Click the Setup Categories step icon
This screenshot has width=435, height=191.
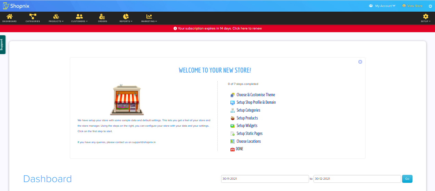pos(233,110)
